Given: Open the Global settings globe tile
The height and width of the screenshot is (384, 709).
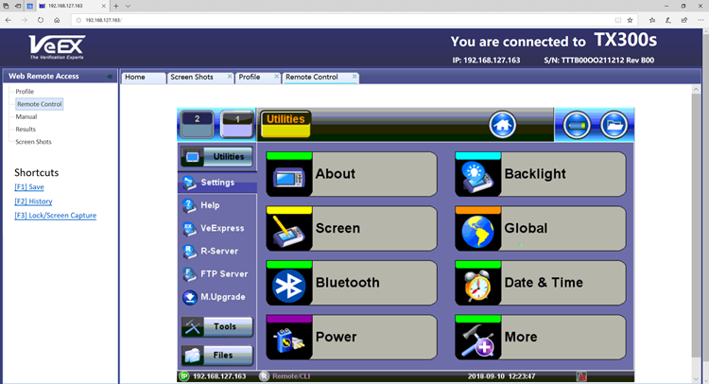Looking at the screenshot, I should coord(541,228).
